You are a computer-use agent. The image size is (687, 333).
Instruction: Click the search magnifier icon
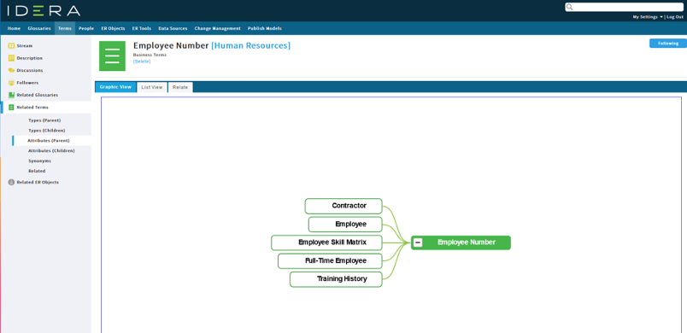(x=570, y=7)
